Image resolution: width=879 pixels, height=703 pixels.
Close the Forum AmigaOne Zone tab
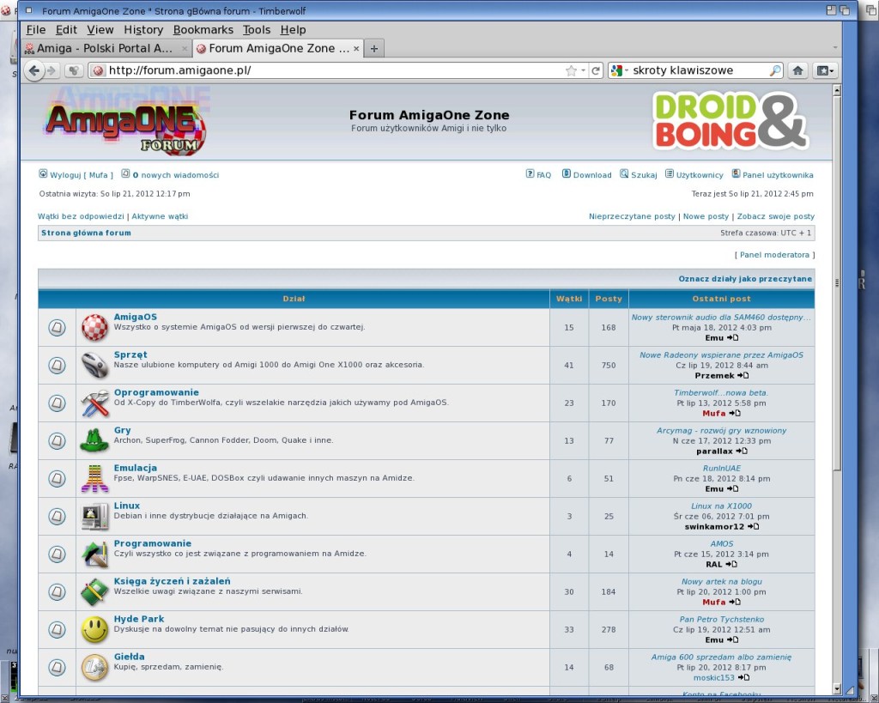[355, 49]
